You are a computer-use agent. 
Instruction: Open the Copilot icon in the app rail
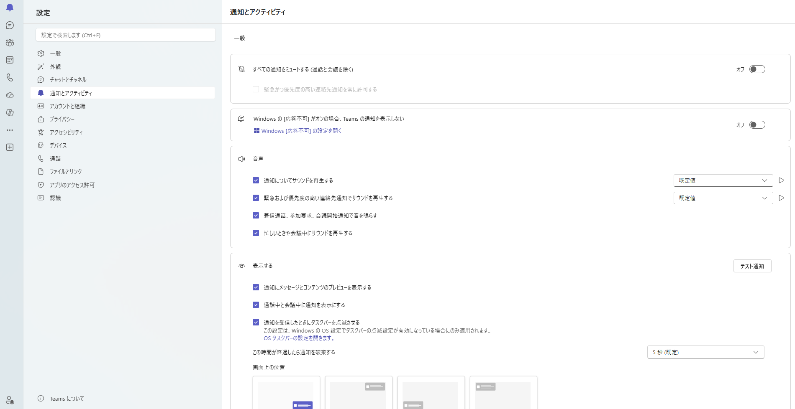[10, 113]
